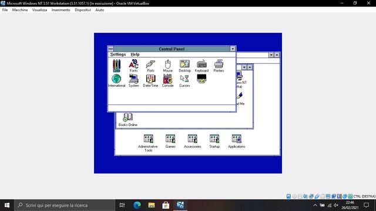
Task: Open the VirtualBox Visualizza menu
Action: coord(39,10)
